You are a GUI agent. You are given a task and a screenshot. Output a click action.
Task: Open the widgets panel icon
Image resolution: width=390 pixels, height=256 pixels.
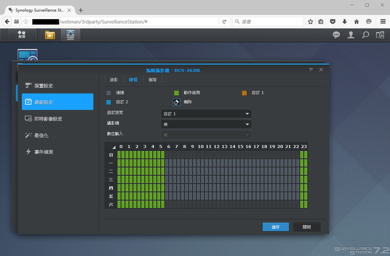pos(380,35)
